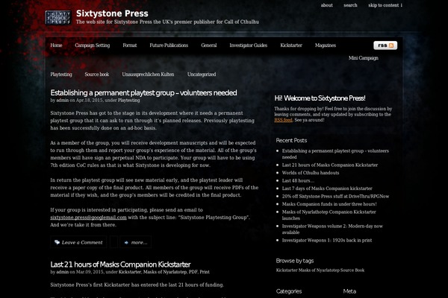Select Unaussprechlichen Kulten in the menu
This screenshot has height=298, width=448.
[148, 74]
